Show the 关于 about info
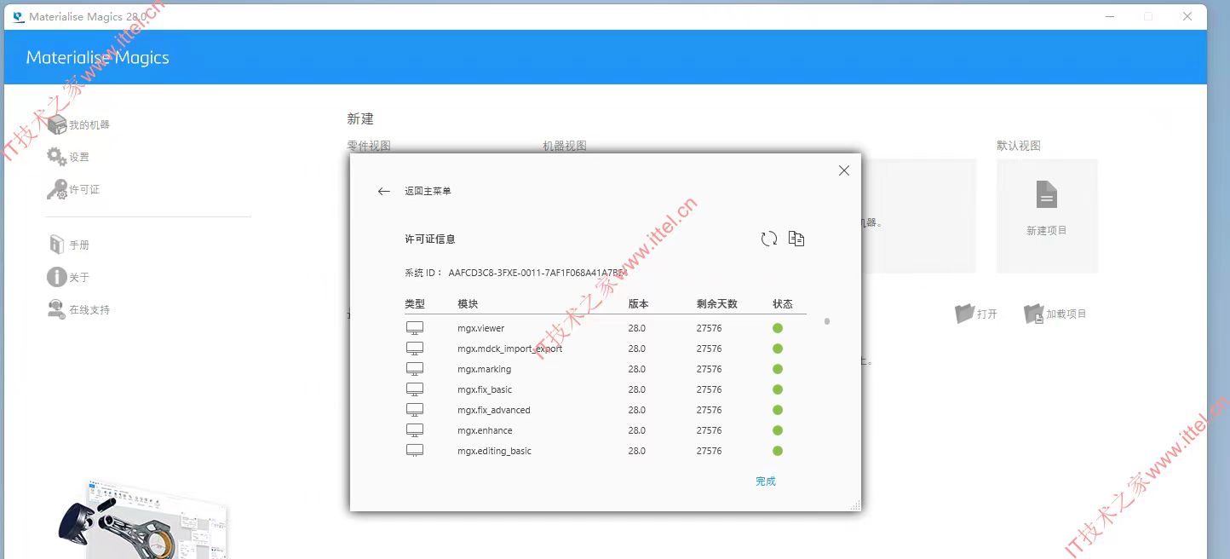1230x559 pixels. [x=68, y=277]
